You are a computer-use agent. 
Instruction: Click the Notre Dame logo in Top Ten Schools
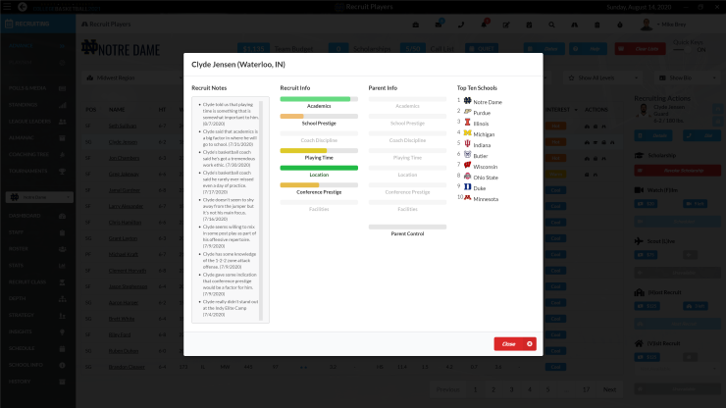[467, 101]
